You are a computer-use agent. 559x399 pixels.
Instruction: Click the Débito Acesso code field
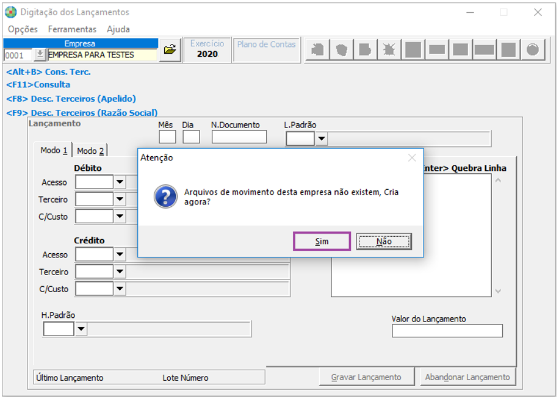[95, 182]
